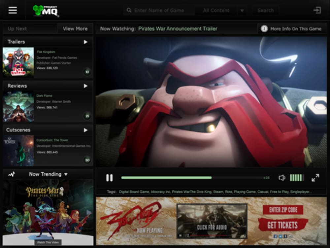This screenshot has height=248, width=330.
Task: Click the Developer: Fat Panda Games text
Action: (57, 58)
